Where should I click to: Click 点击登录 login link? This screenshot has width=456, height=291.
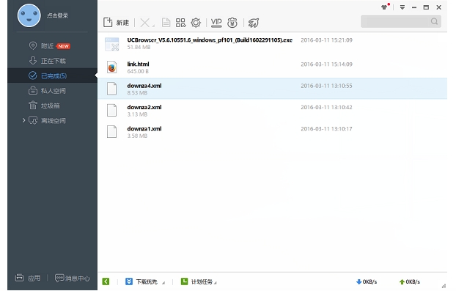coord(58,15)
